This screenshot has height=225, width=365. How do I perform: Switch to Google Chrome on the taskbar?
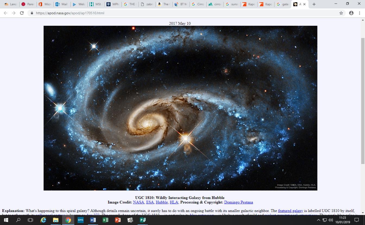[x=68, y=220]
